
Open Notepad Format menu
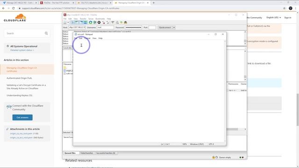point(87,38)
